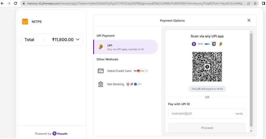Click the Scan via any UPI app heading
266x139 pixels.
point(207,36)
